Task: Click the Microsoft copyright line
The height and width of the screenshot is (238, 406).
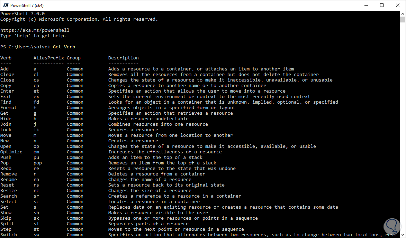Action: (79, 19)
